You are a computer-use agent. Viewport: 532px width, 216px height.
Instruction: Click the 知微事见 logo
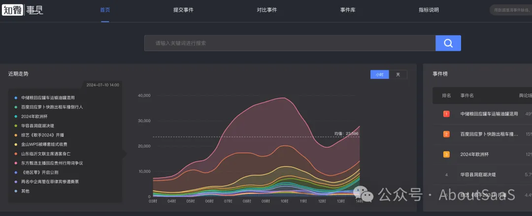pyautogui.click(x=23, y=9)
